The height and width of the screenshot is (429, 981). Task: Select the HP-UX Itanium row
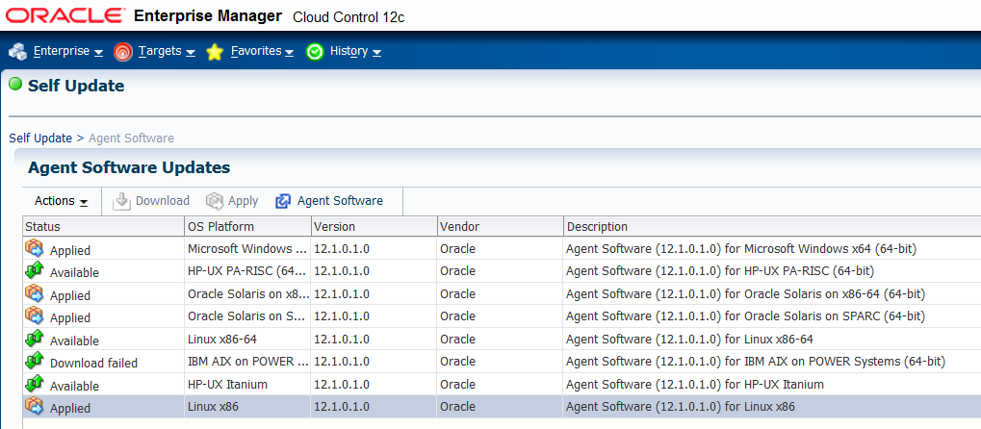tap(502, 385)
